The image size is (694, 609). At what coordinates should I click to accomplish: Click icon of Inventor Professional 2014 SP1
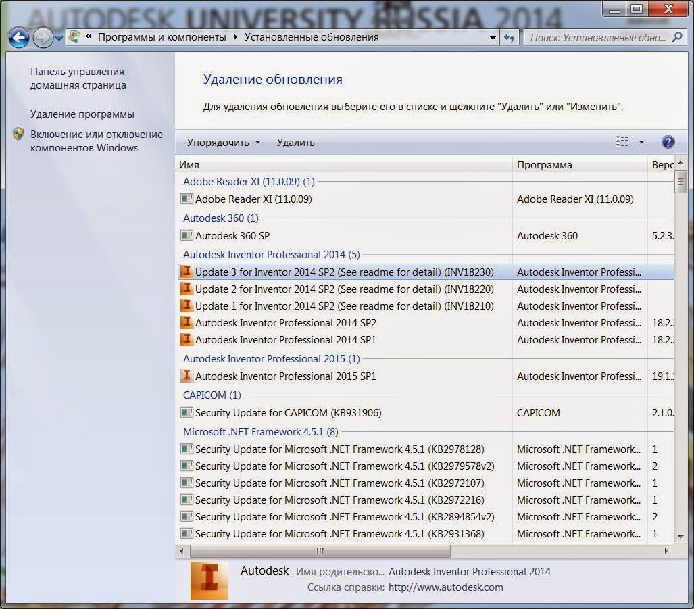(187, 339)
